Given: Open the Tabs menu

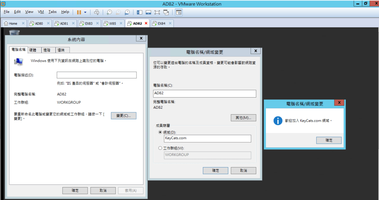Looking at the screenshot, I should click(52, 12).
